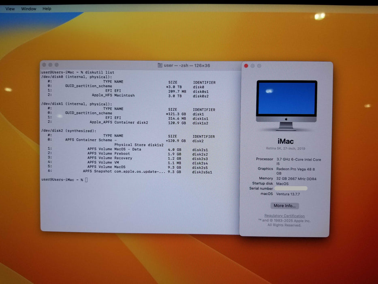Open the Help menu
Image resolution: width=378 pixels, height=284 pixels.
pos(47,9)
